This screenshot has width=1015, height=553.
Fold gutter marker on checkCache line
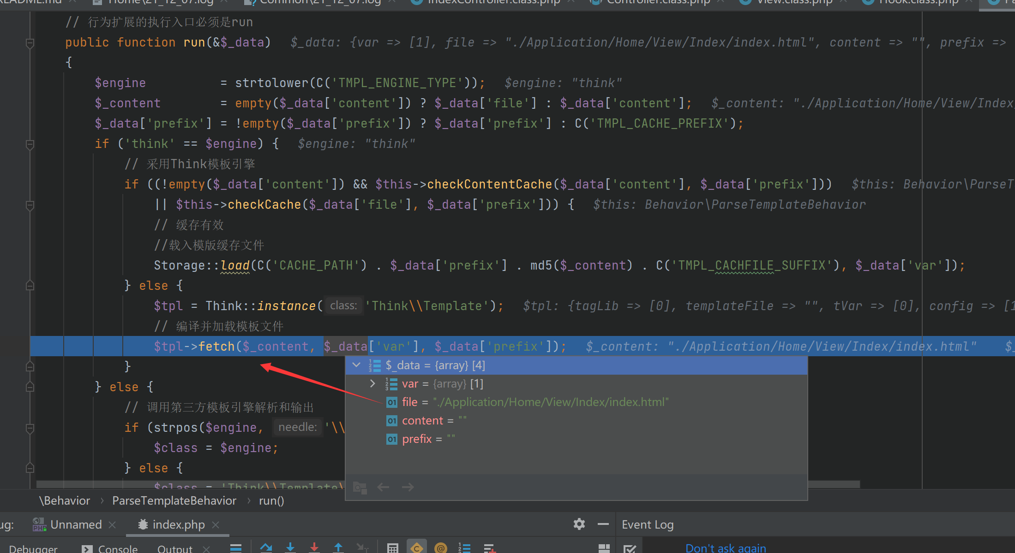30,206
